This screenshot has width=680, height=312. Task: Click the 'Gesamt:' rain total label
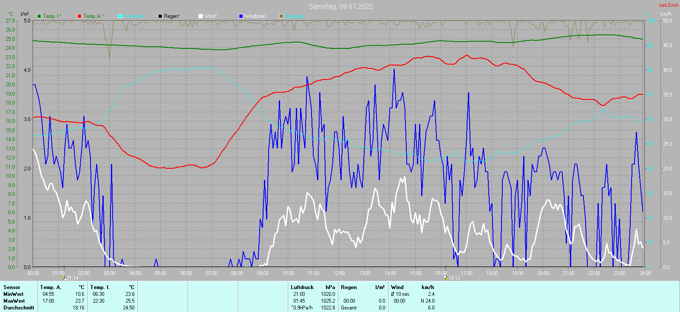[349, 308]
